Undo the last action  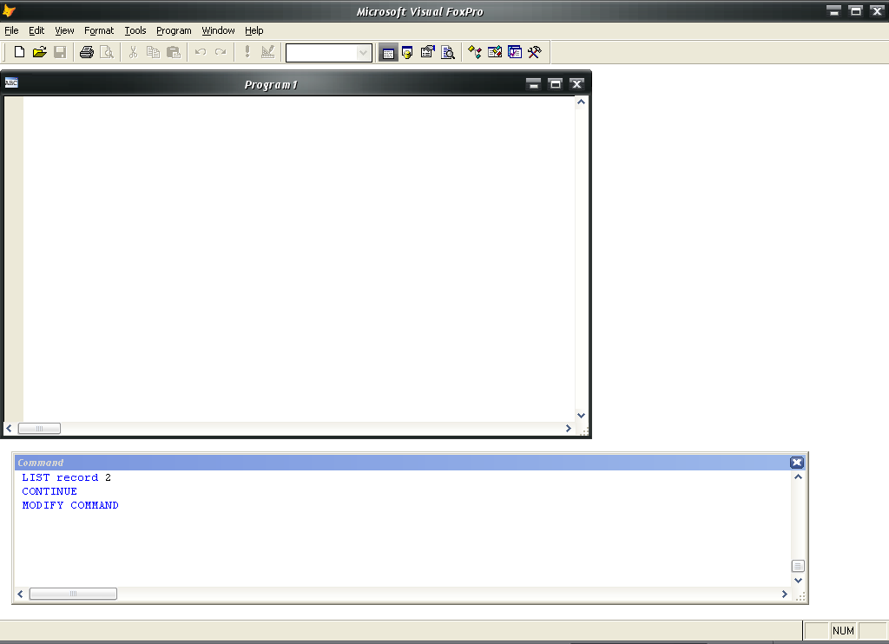point(201,52)
